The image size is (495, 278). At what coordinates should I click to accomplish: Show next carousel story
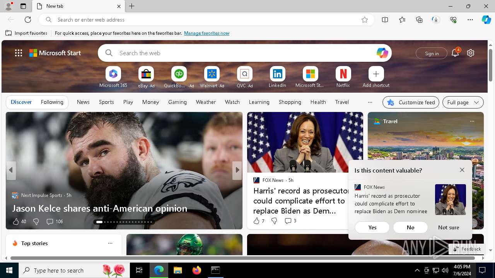tap(237, 170)
